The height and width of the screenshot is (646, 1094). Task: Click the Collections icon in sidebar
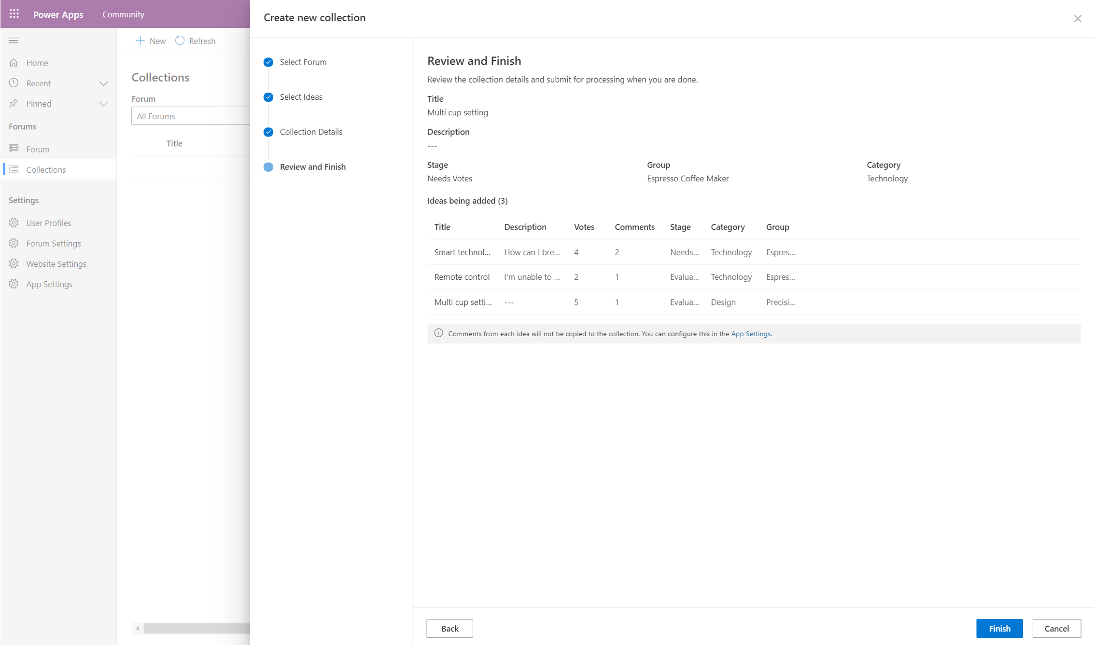14,169
